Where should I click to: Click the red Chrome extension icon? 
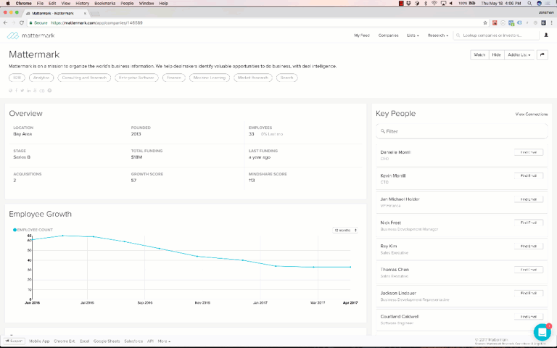[x=495, y=22]
